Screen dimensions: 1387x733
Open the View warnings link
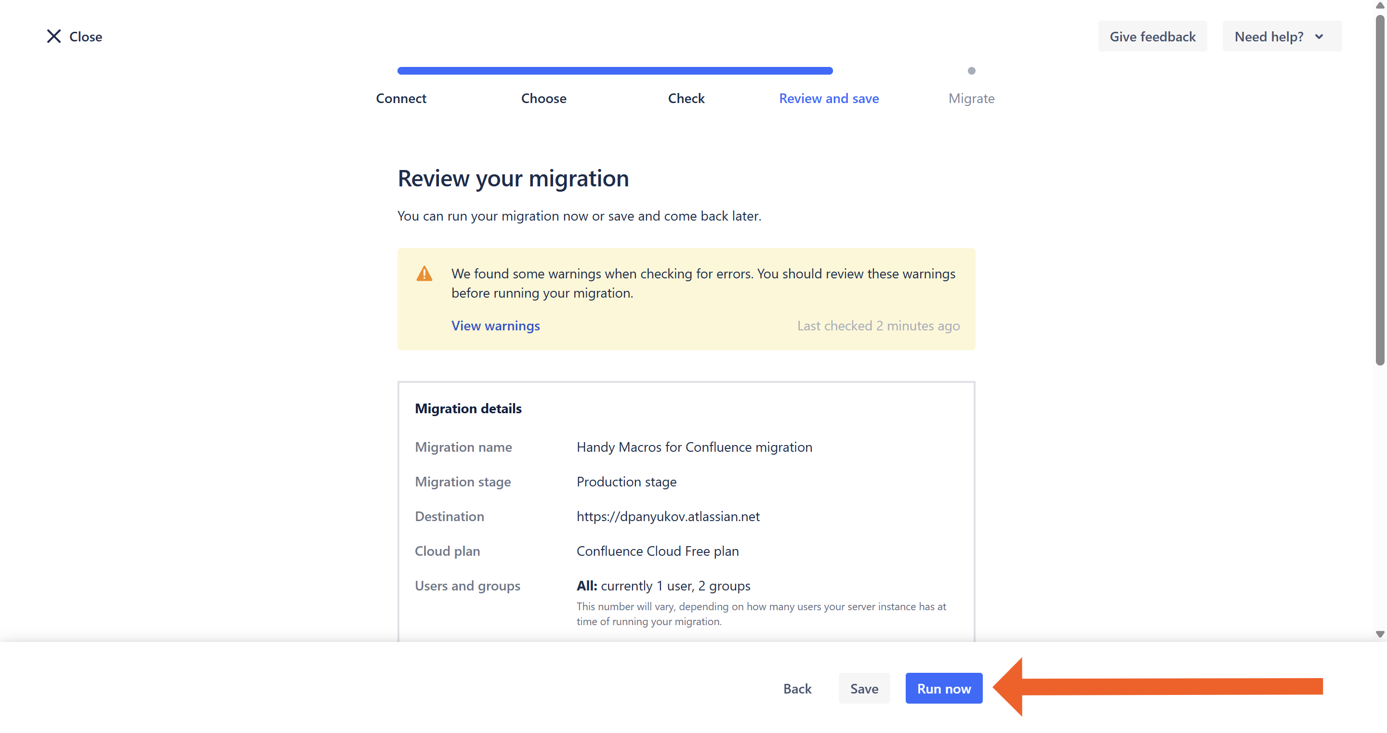pyautogui.click(x=495, y=326)
